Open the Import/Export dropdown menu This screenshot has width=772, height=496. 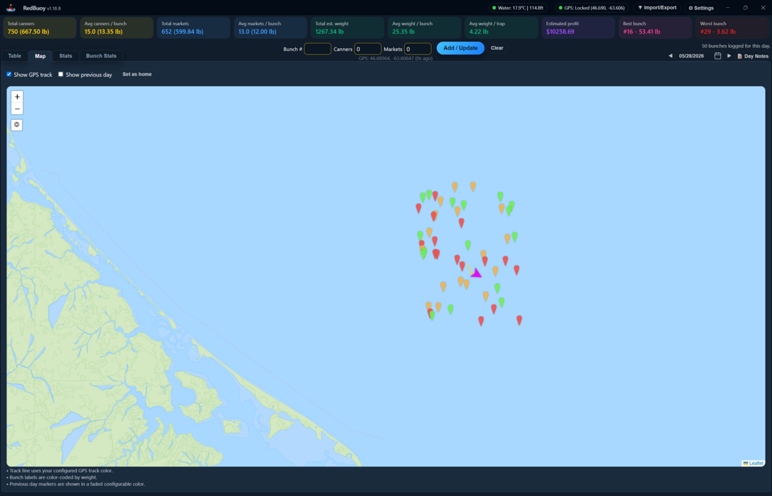tap(657, 8)
